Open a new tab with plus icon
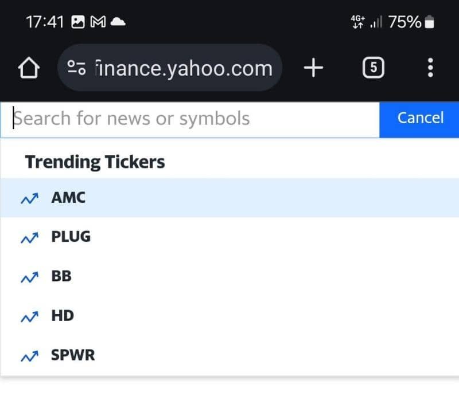Viewport: 459px width, 404px height. 313,69
